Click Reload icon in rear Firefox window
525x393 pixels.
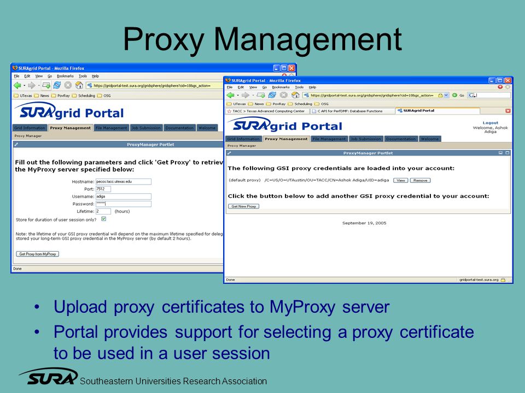tap(57, 85)
